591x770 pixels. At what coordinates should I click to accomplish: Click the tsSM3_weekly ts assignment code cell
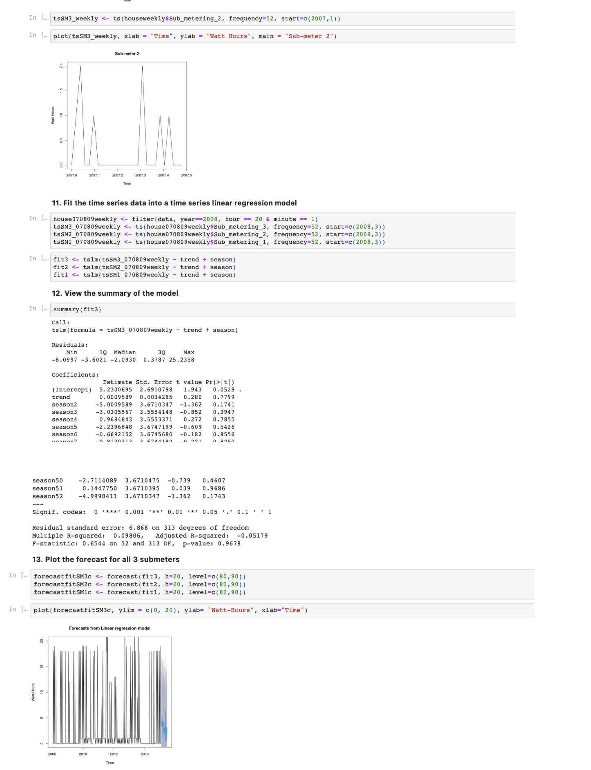(282, 19)
